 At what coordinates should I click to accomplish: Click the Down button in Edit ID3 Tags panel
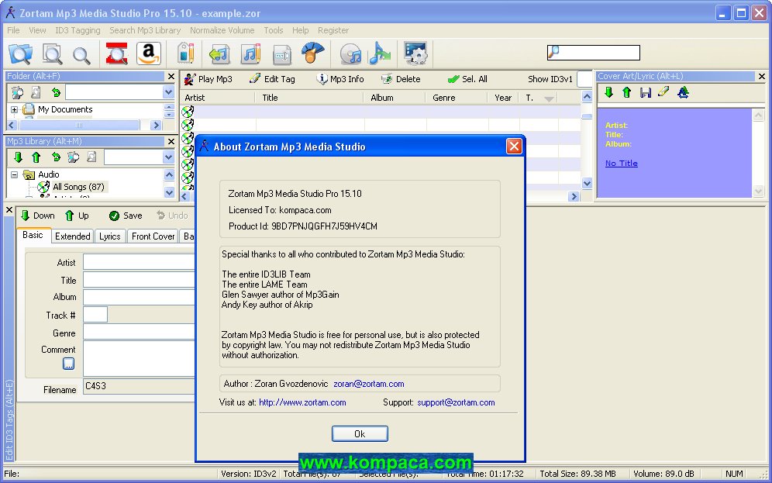click(37, 216)
